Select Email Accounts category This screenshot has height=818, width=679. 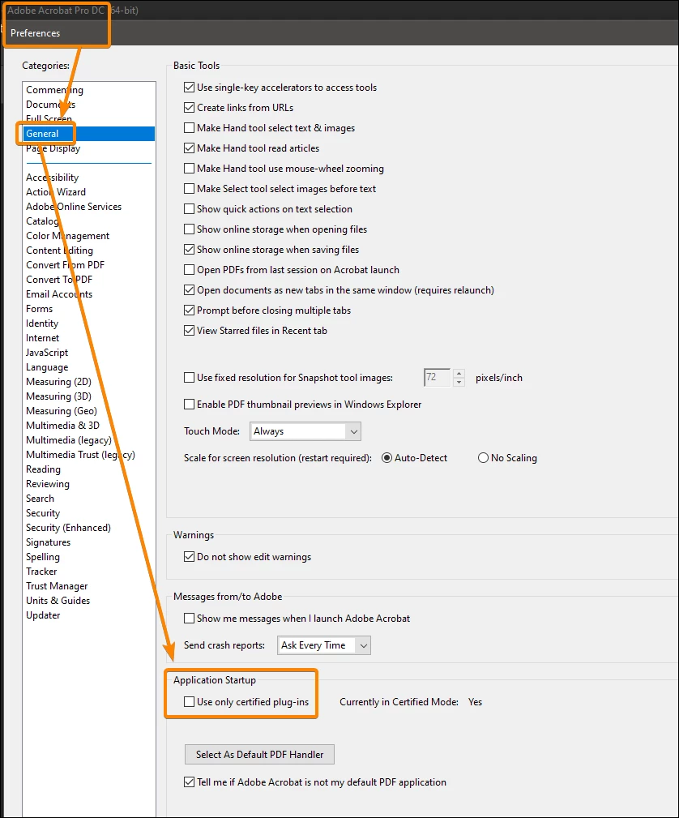tap(88, 294)
